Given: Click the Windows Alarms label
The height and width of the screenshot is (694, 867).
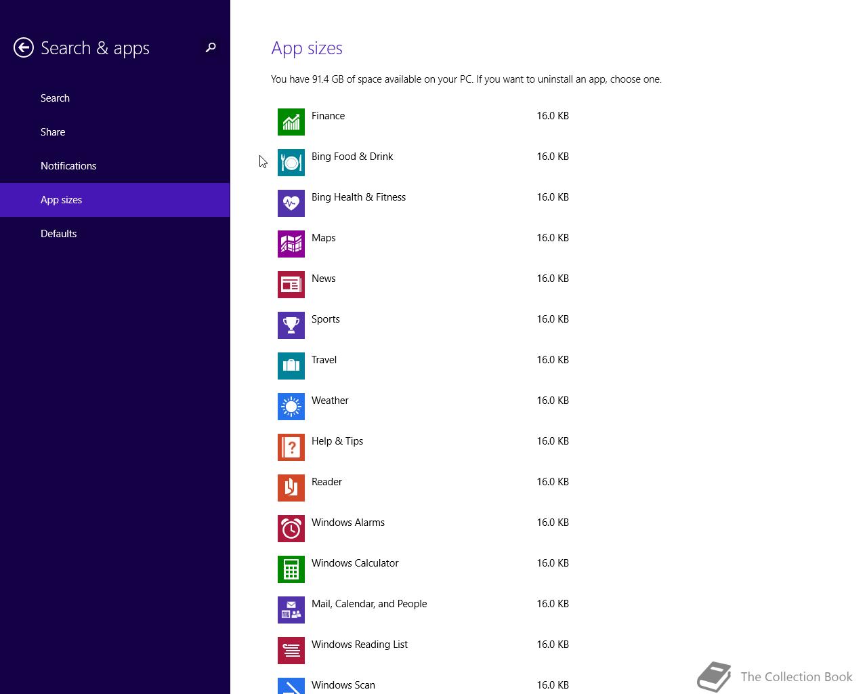Looking at the screenshot, I should point(348,523).
